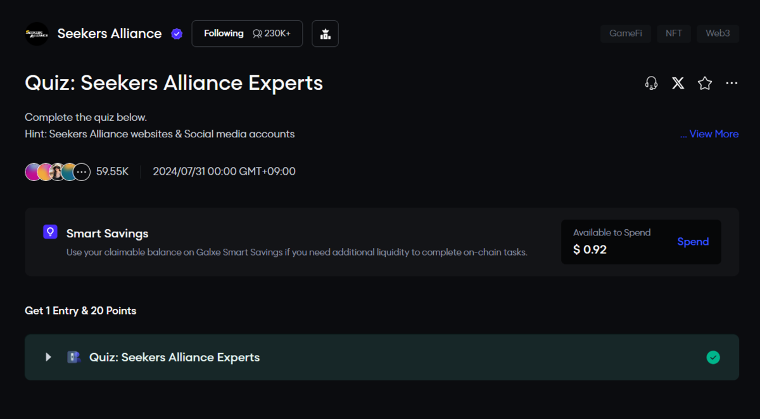Click the 59.55K participant count
Screen dimensions: 760x419
click(112, 172)
